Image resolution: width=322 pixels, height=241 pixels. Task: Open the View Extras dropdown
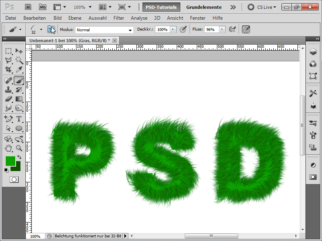click(60, 7)
